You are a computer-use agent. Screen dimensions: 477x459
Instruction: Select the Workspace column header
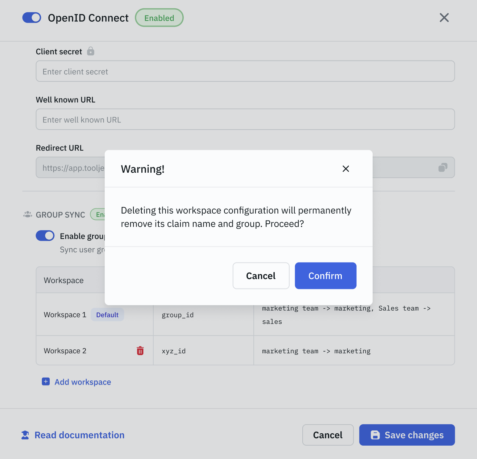pyautogui.click(x=63, y=280)
